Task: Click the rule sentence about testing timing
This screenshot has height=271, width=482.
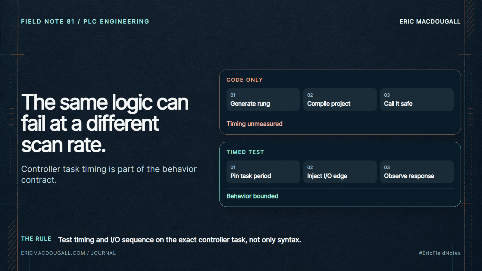Action: [x=180, y=240]
